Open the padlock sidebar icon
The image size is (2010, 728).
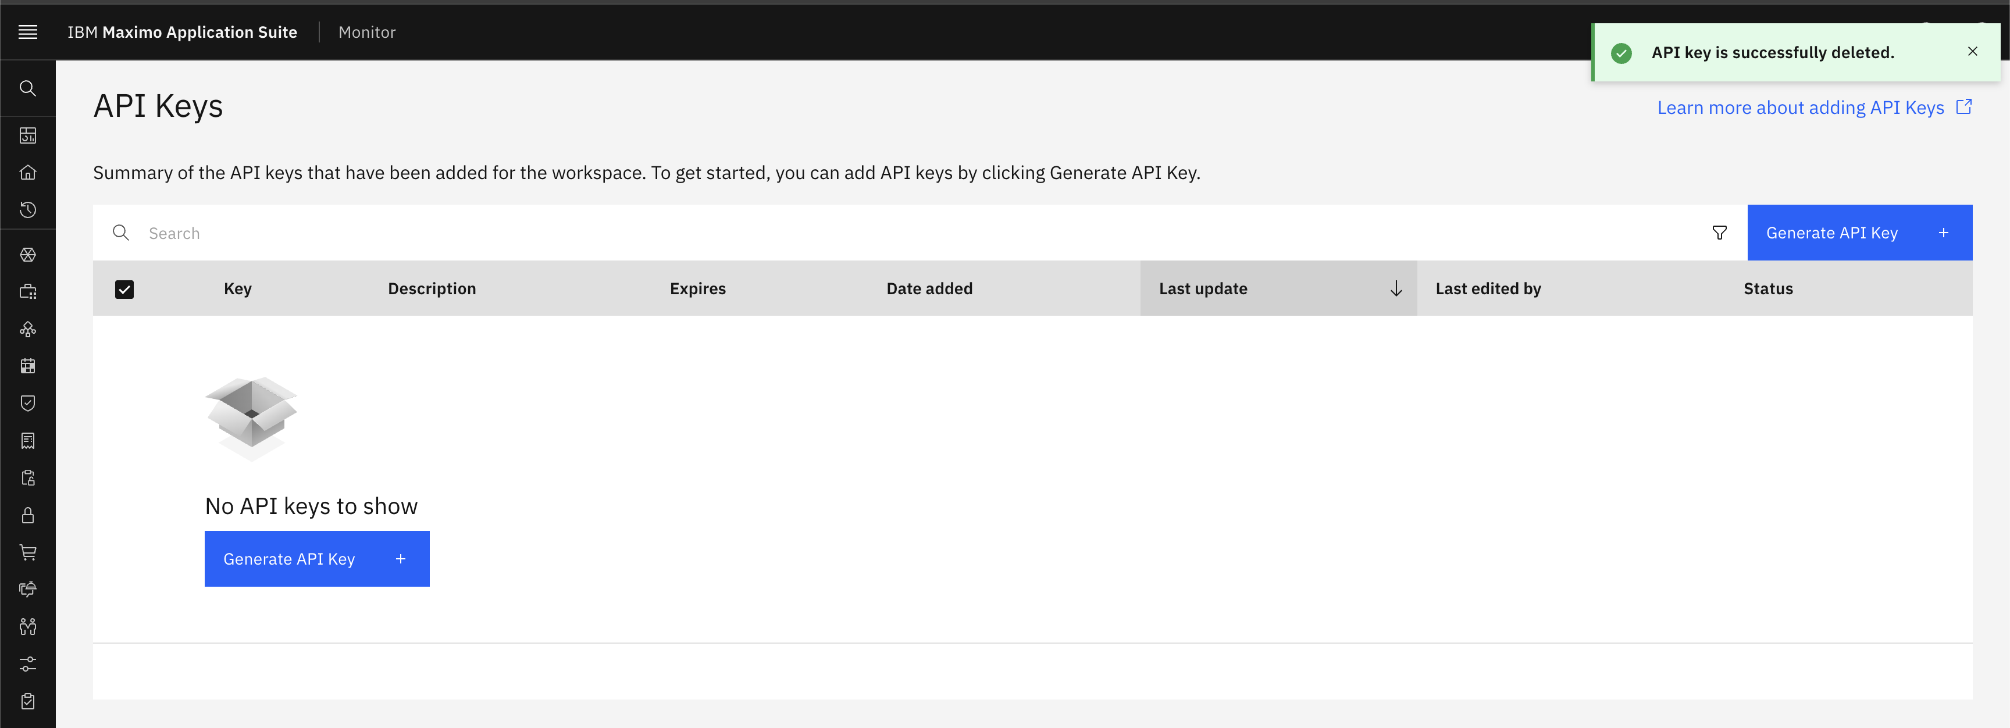[28, 515]
